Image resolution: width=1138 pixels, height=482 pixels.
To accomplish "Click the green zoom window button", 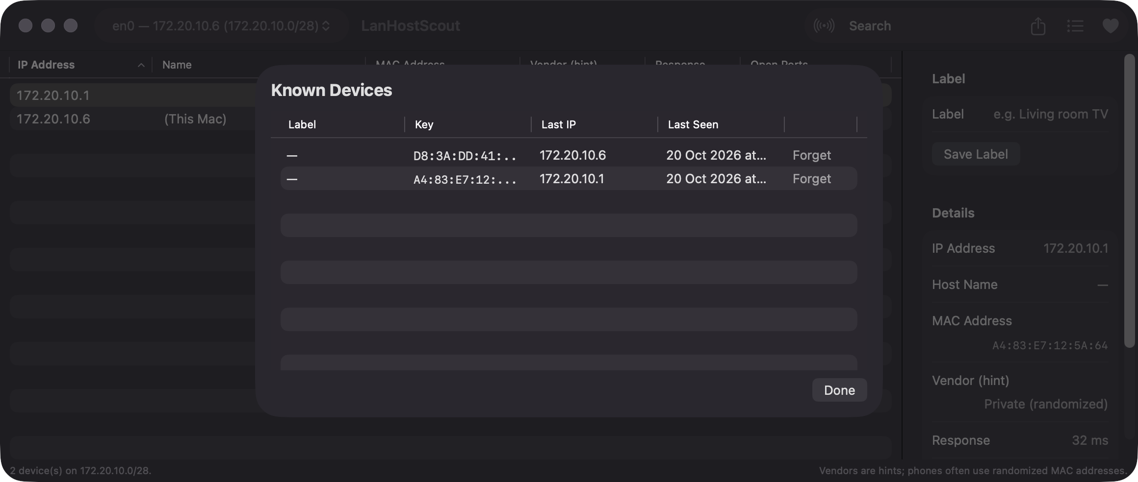I will tap(71, 25).
